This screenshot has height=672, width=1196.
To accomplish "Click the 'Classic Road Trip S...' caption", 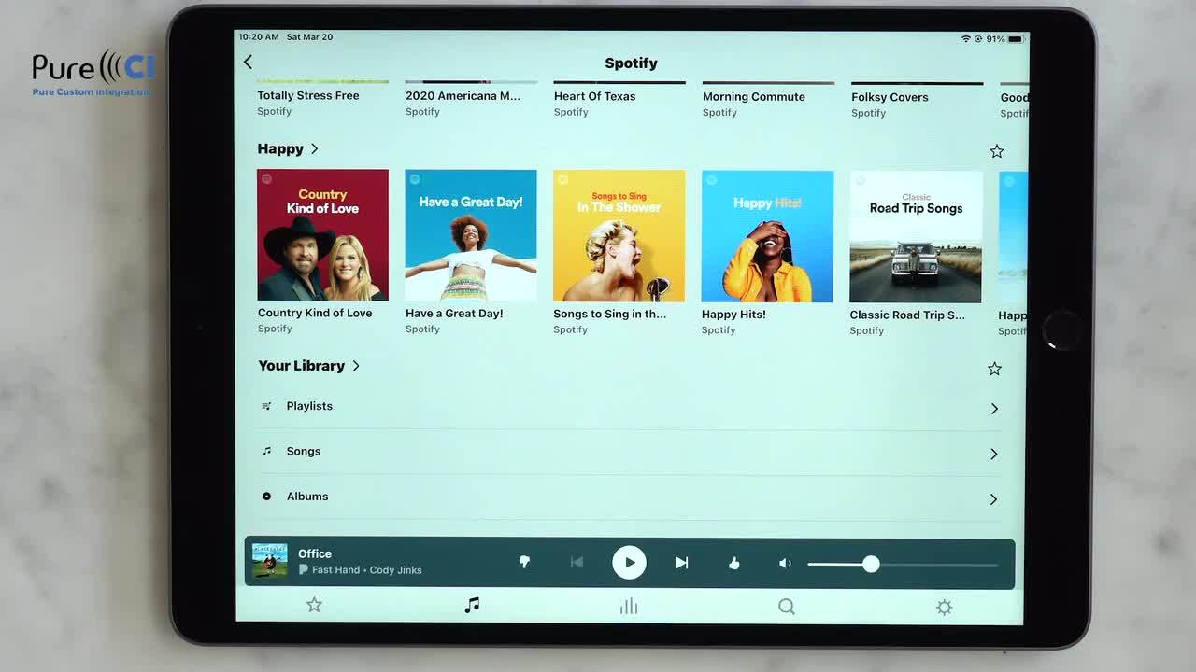I will tap(907, 315).
